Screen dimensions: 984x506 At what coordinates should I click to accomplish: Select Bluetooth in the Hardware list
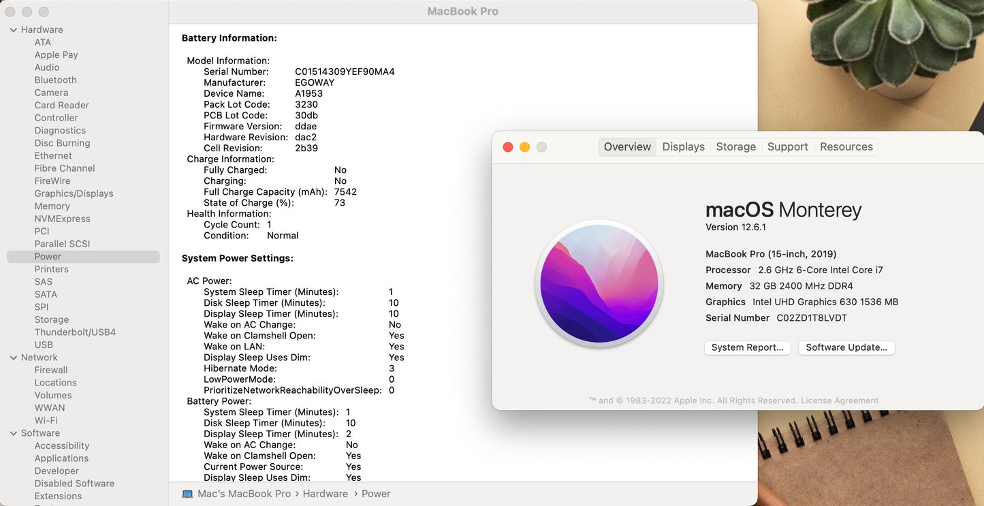[x=55, y=80]
